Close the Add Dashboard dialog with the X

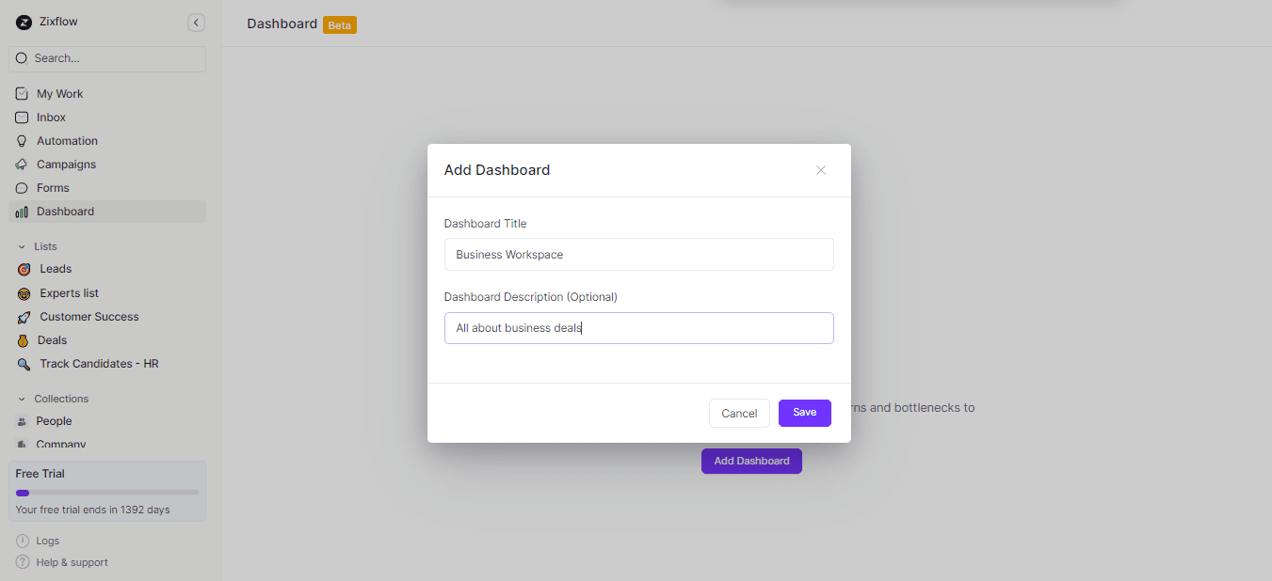pos(820,170)
